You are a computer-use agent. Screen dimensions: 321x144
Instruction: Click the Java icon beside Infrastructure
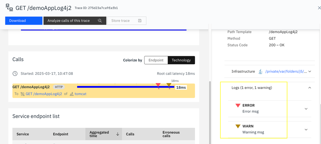260,71
